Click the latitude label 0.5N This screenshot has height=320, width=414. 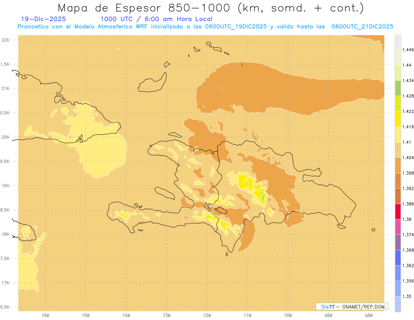coord(5,113)
